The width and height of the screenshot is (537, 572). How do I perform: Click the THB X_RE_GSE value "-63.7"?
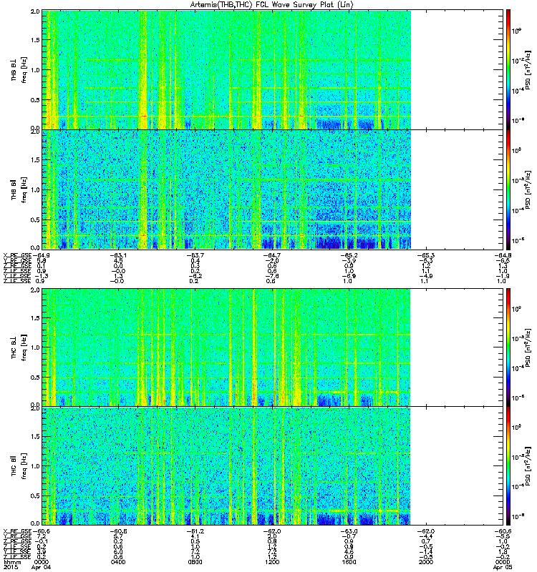point(195,255)
